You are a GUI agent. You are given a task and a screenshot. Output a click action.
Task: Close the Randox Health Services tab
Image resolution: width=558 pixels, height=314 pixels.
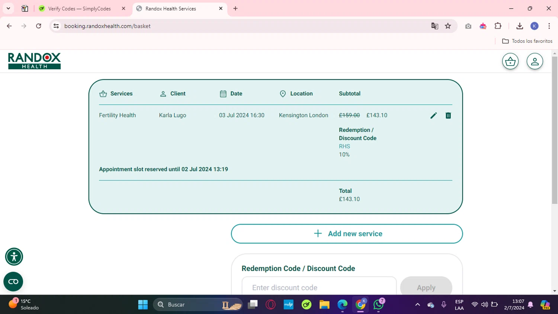tap(221, 9)
